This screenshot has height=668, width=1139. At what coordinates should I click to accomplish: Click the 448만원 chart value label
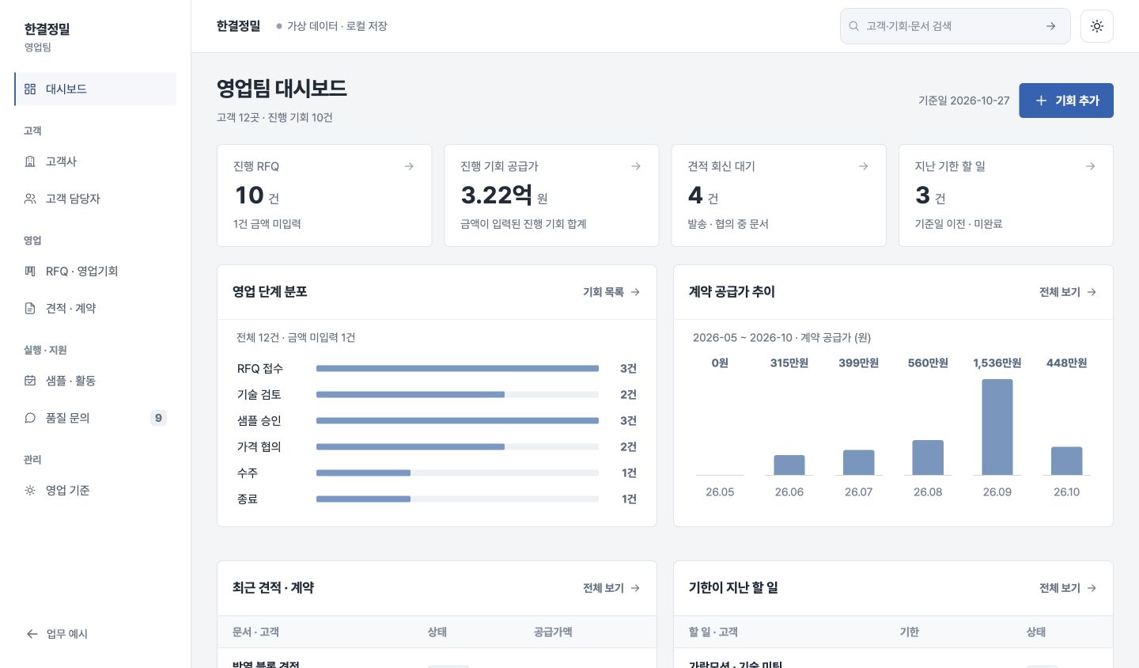1067,363
